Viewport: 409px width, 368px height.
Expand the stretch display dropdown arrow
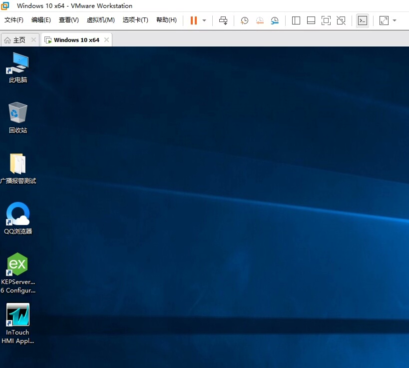click(x=395, y=20)
